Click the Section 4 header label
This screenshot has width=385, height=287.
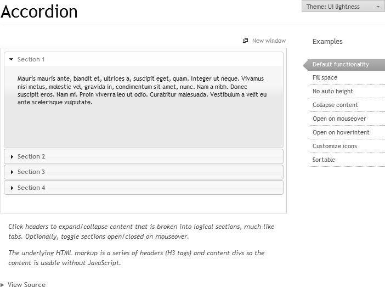(x=31, y=188)
